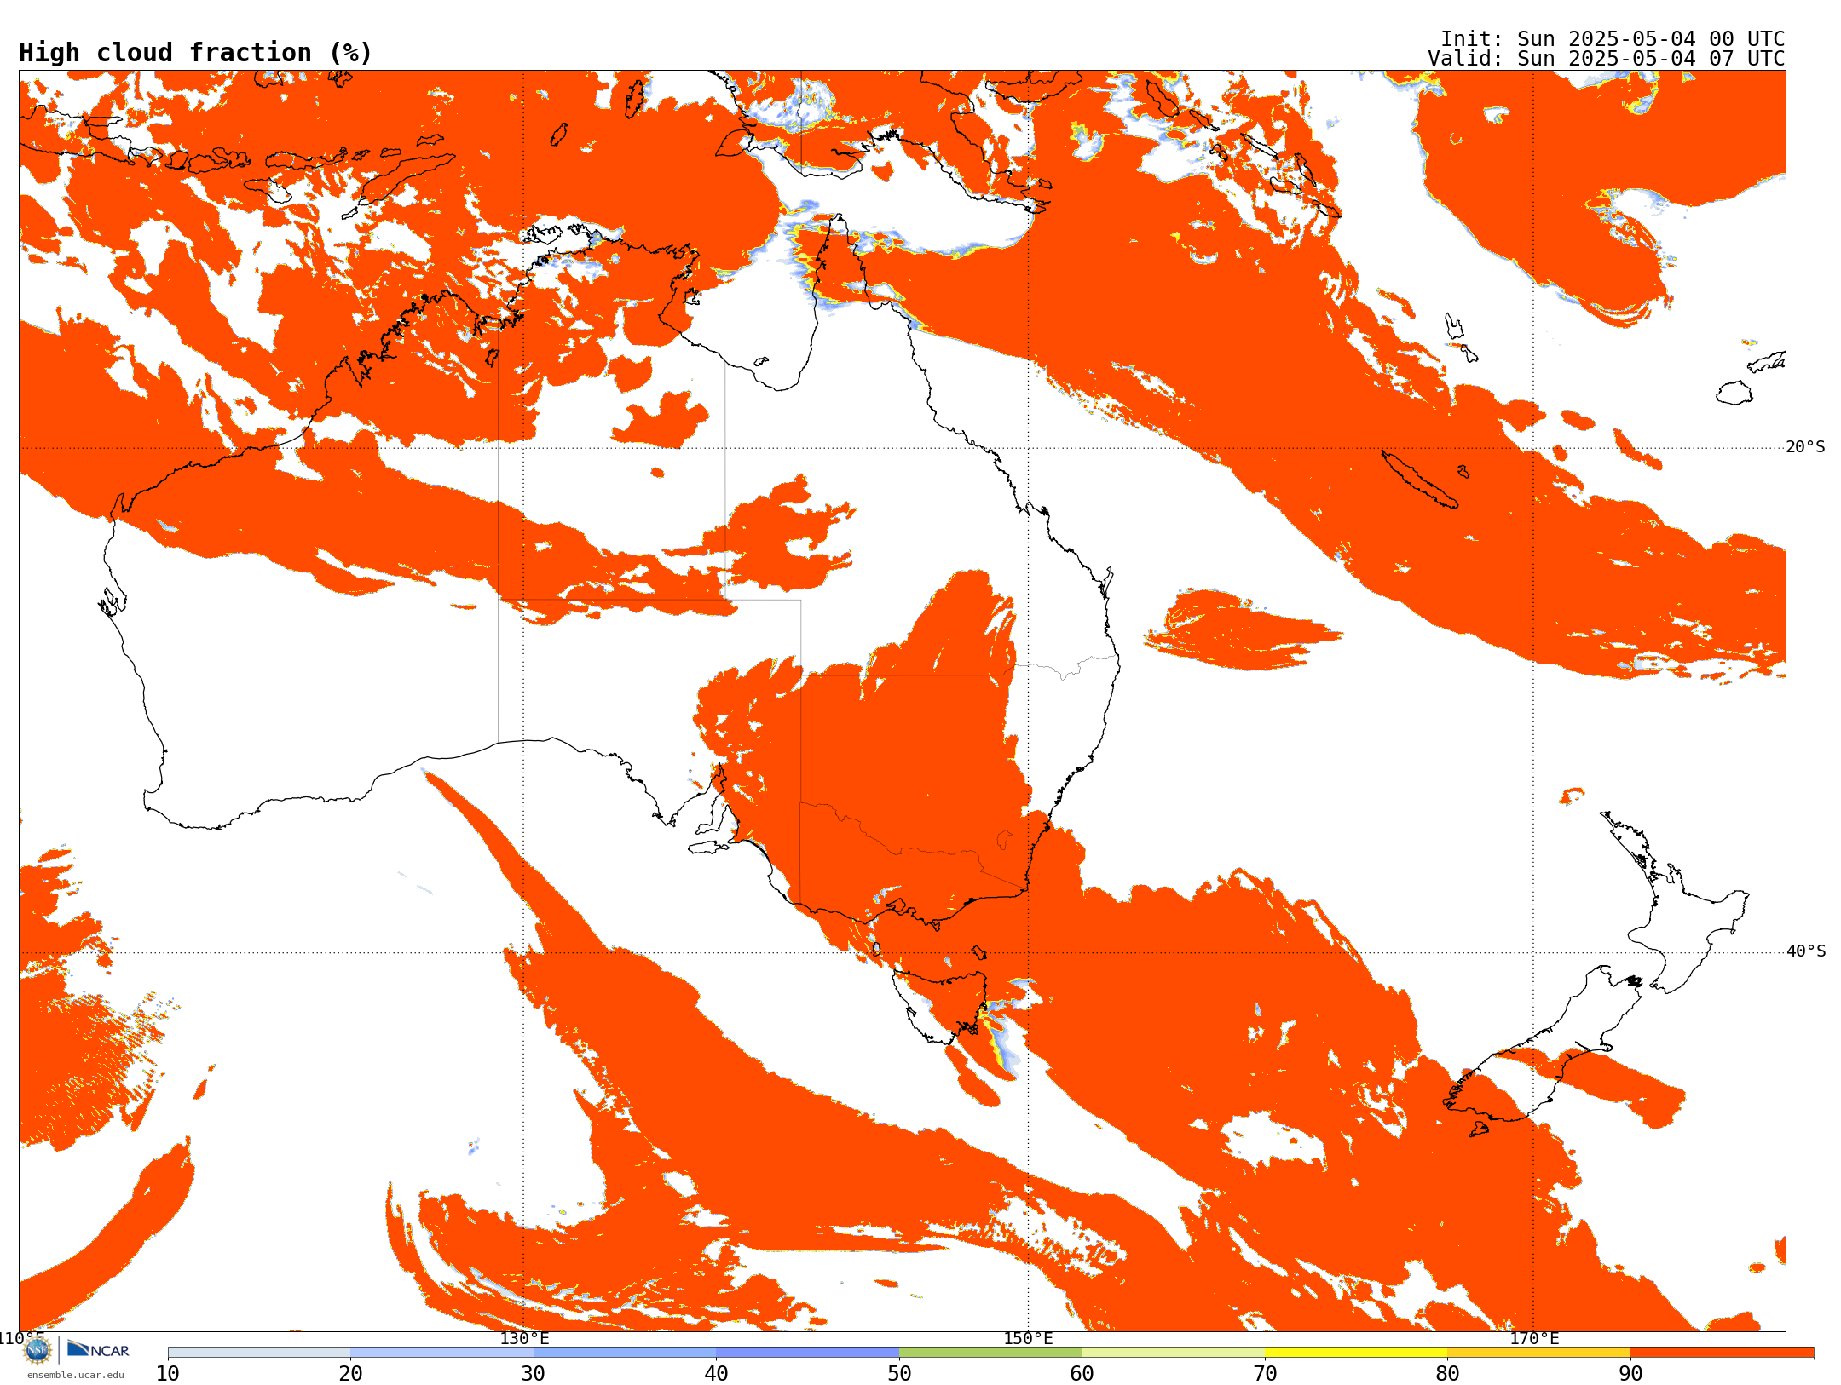Click the colorbar tick label 50
Screen dimensions: 1841x1385
click(899, 1374)
